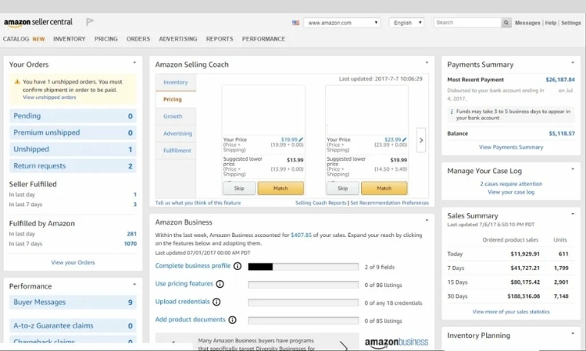Edit the $23.99 price with pencil icon
The height and width of the screenshot is (351, 586).
coord(405,140)
